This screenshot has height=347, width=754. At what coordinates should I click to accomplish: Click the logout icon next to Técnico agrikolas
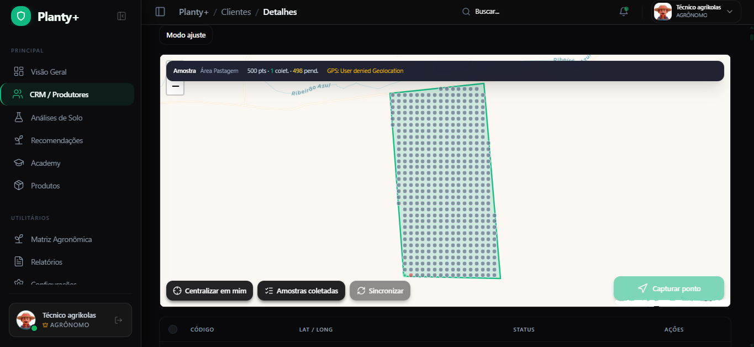point(118,320)
